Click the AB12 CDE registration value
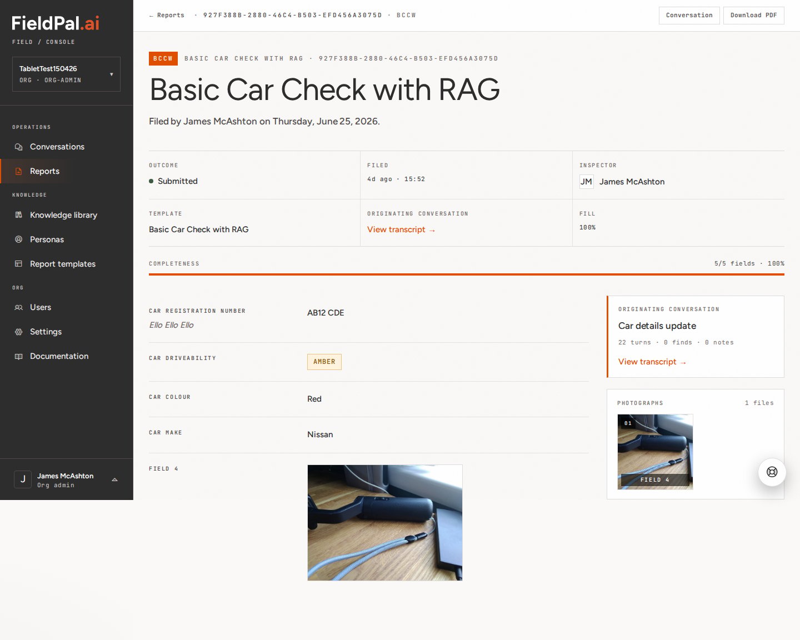The image size is (800, 640). coord(326,313)
